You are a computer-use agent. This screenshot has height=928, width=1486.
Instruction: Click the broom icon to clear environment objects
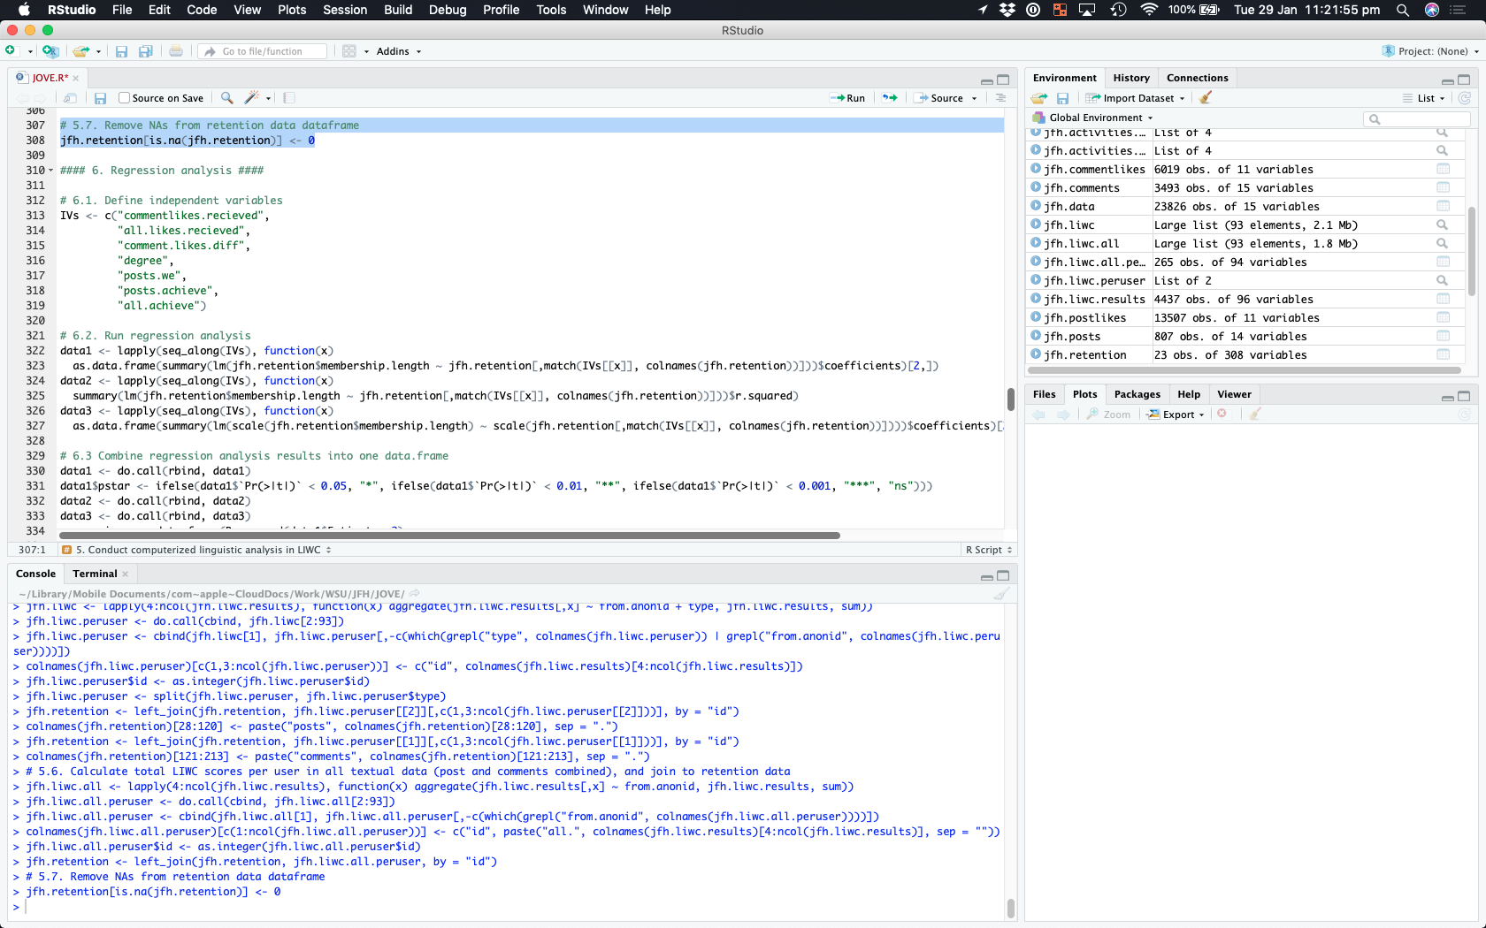coord(1206,98)
